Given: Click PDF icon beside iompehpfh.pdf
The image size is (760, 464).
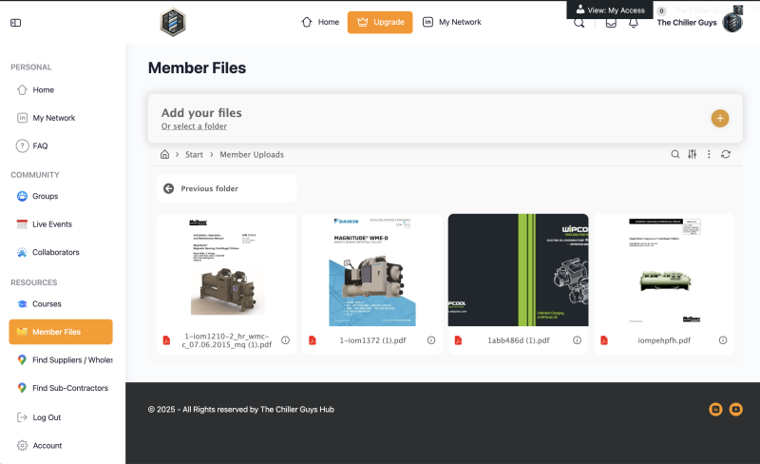Looking at the screenshot, I should 604,340.
